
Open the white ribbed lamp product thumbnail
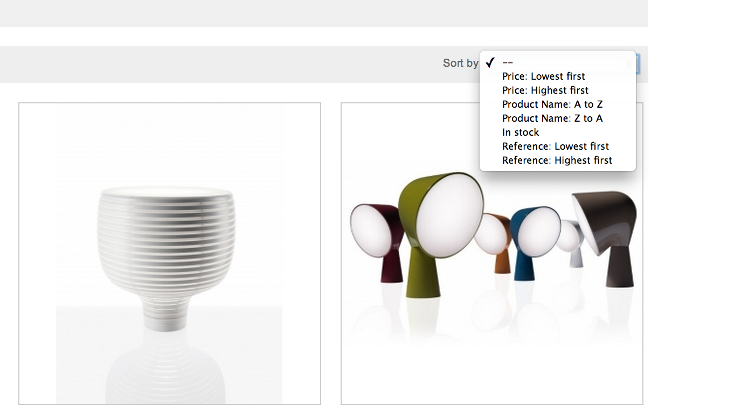(x=170, y=254)
